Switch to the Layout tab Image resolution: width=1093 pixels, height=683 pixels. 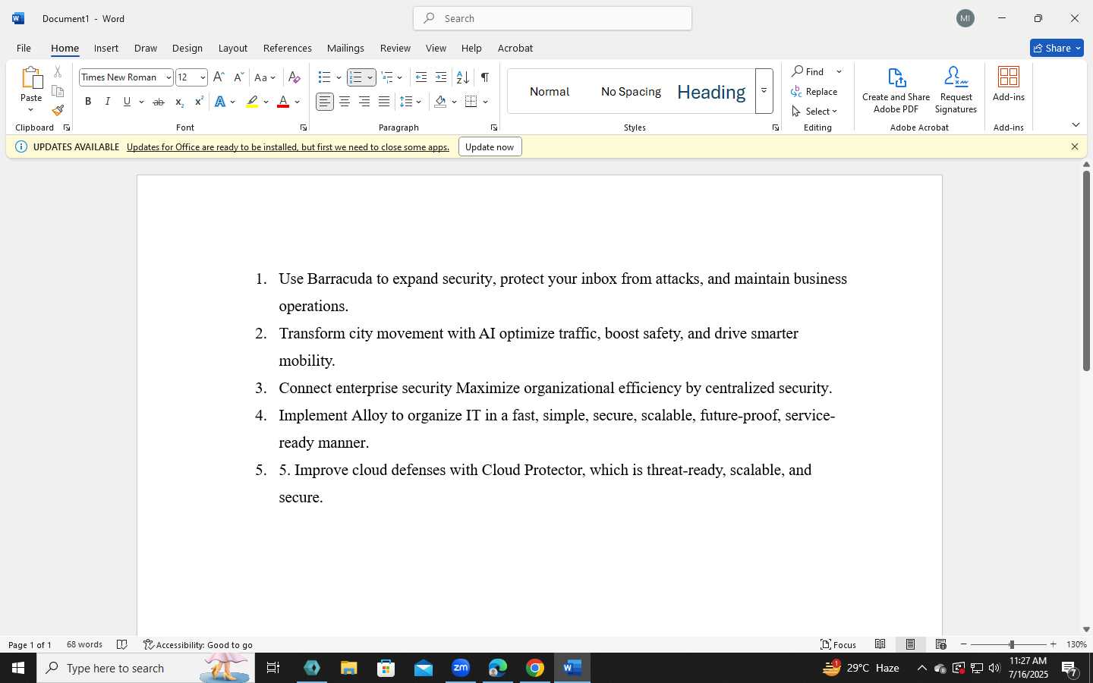[233, 48]
